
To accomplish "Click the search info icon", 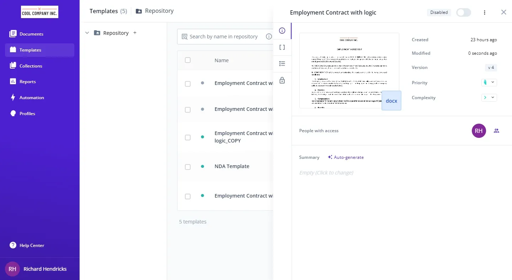I will (x=269, y=36).
